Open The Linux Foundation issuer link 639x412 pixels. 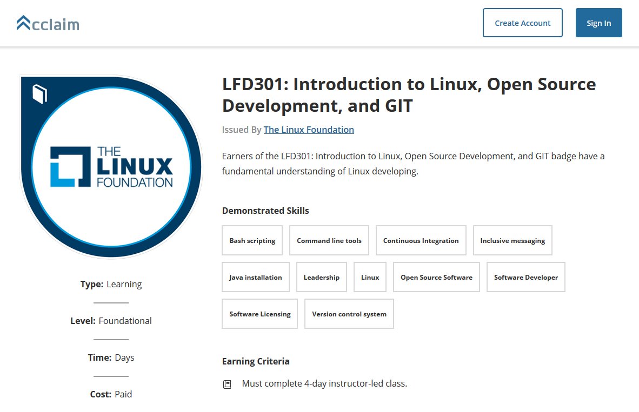(x=309, y=130)
